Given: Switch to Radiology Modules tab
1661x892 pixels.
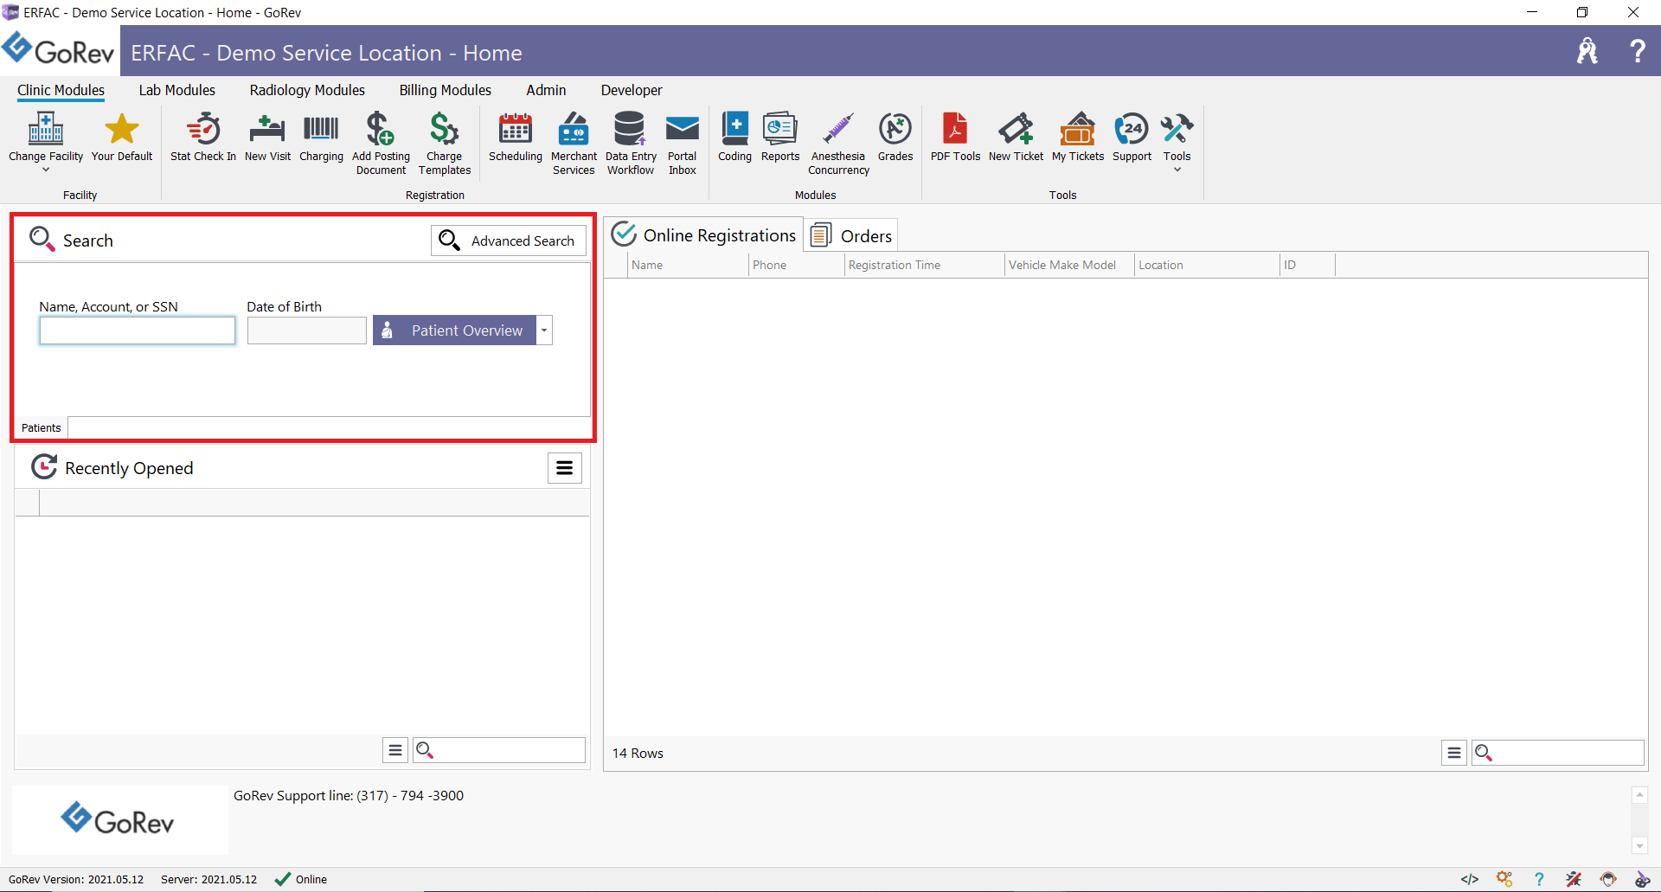Looking at the screenshot, I should pyautogui.click(x=307, y=90).
